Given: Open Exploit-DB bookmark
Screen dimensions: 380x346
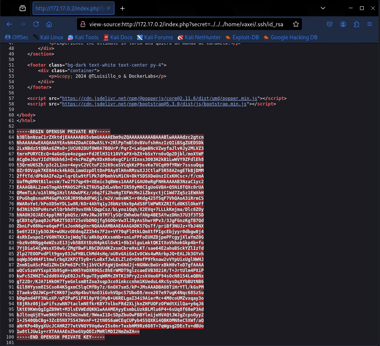Looking at the screenshot, I should click(242, 37).
